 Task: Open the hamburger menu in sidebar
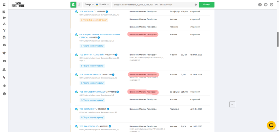click(4, 5)
